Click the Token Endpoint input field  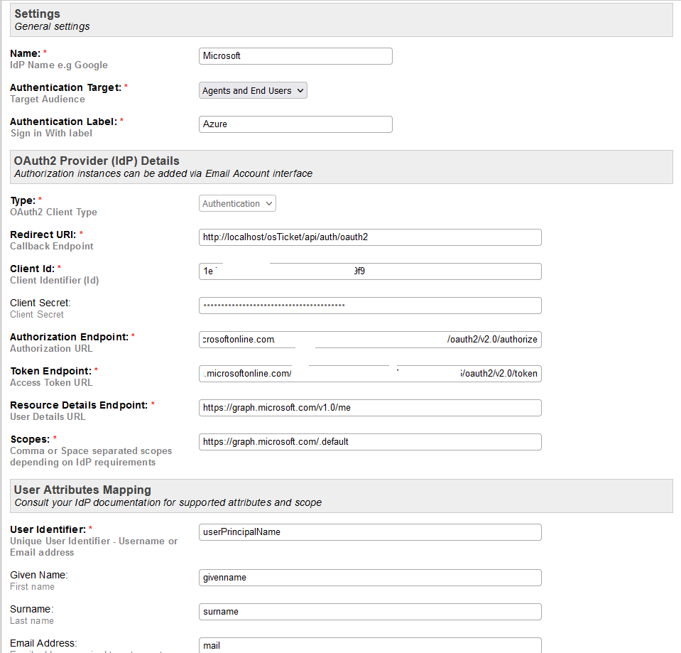370,374
